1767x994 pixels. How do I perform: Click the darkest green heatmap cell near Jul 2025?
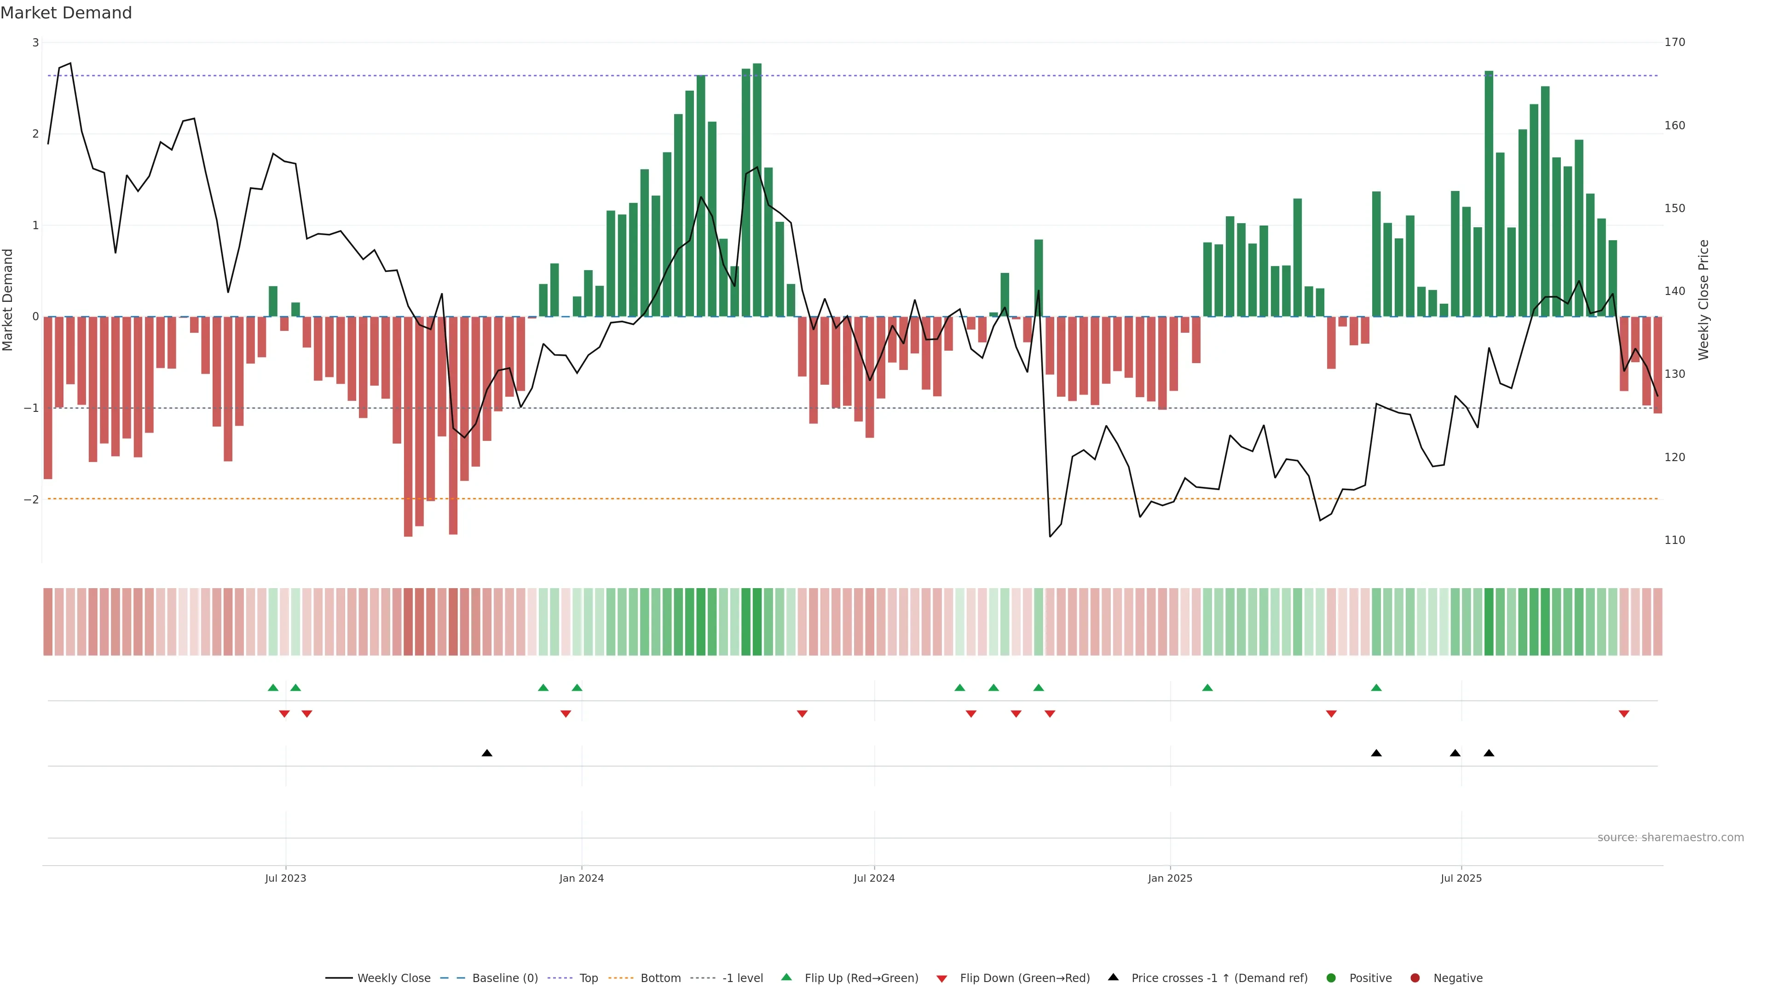pos(1489,622)
